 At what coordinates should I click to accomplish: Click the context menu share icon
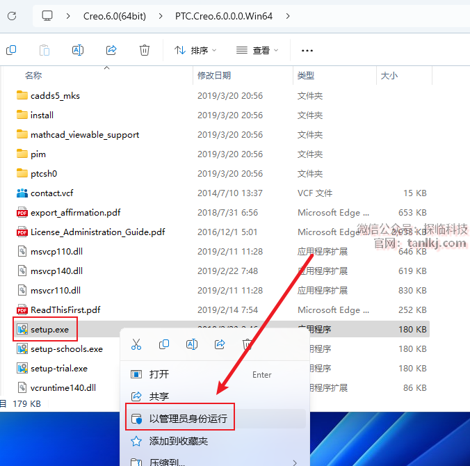point(220,344)
